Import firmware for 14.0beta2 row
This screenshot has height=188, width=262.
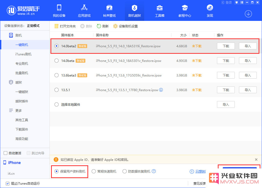click(x=248, y=46)
